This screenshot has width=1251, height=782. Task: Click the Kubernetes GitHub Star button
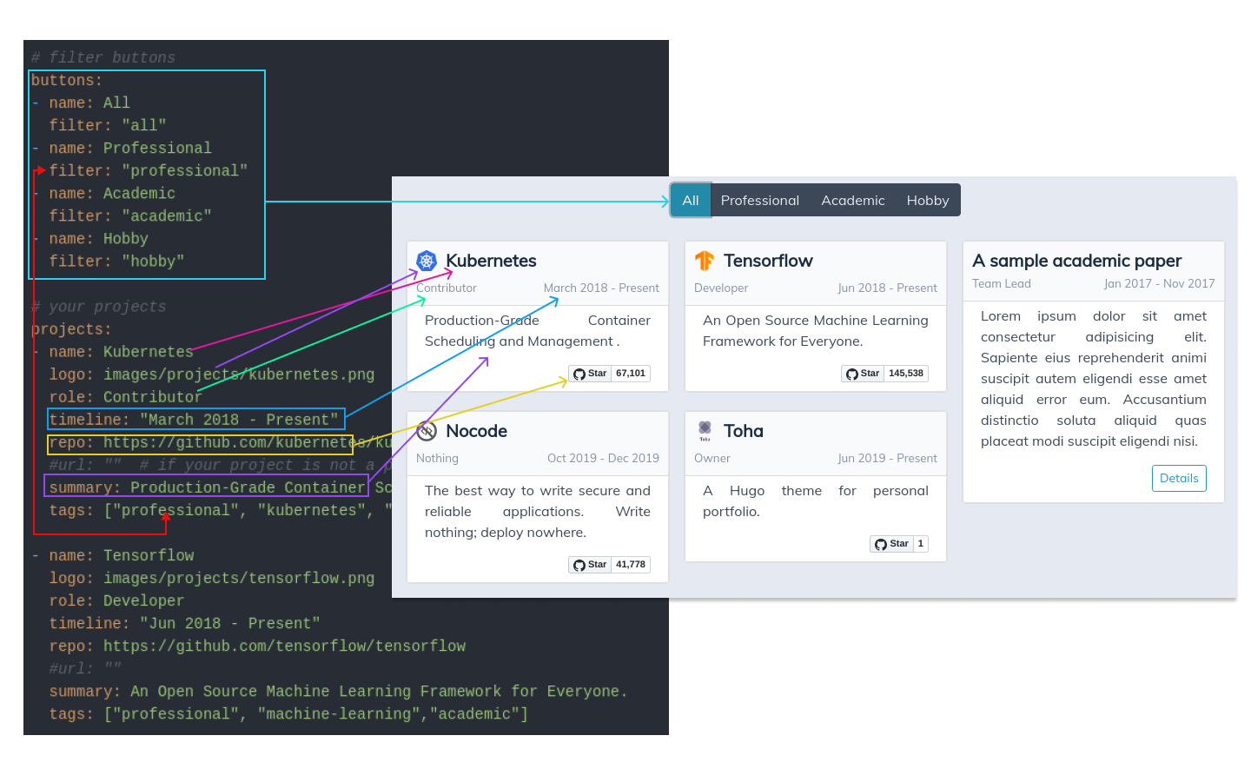tap(591, 374)
